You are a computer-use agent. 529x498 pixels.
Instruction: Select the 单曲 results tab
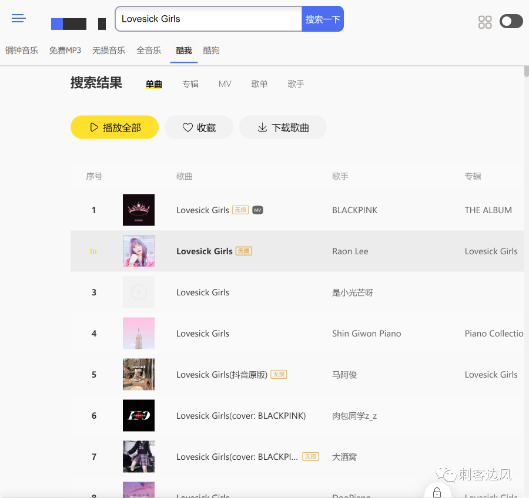tap(154, 85)
